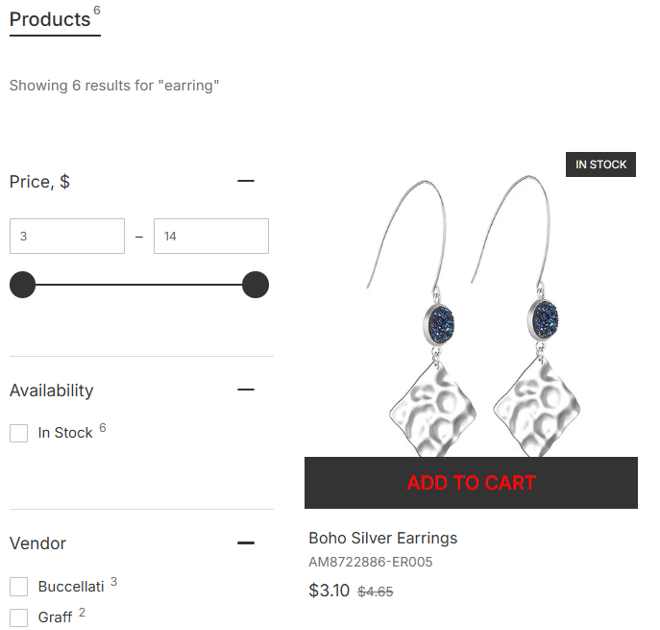
Task: Collapse the Availability filter section
Action: point(246,390)
